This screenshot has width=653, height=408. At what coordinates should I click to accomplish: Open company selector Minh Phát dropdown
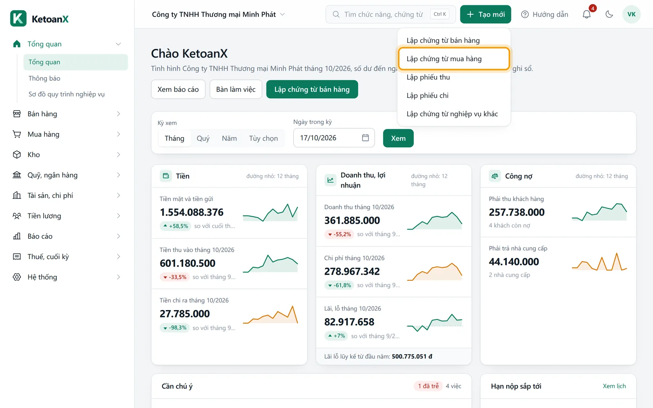(x=218, y=14)
